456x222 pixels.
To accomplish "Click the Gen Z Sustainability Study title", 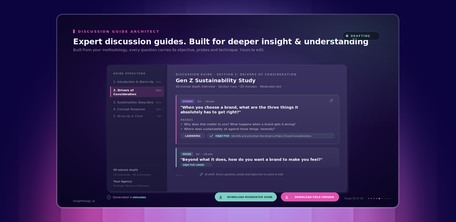I will tap(216, 80).
